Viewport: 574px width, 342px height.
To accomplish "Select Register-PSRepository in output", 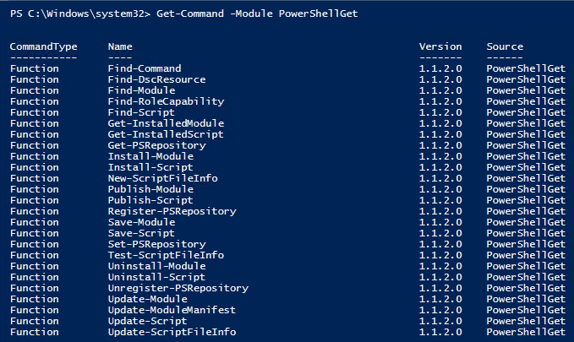I will coord(172,211).
